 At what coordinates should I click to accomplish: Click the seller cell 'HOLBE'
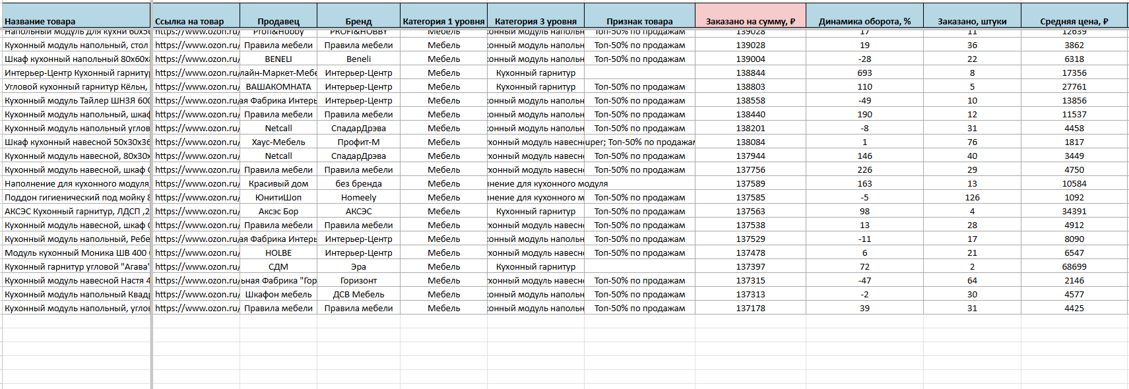point(278,253)
